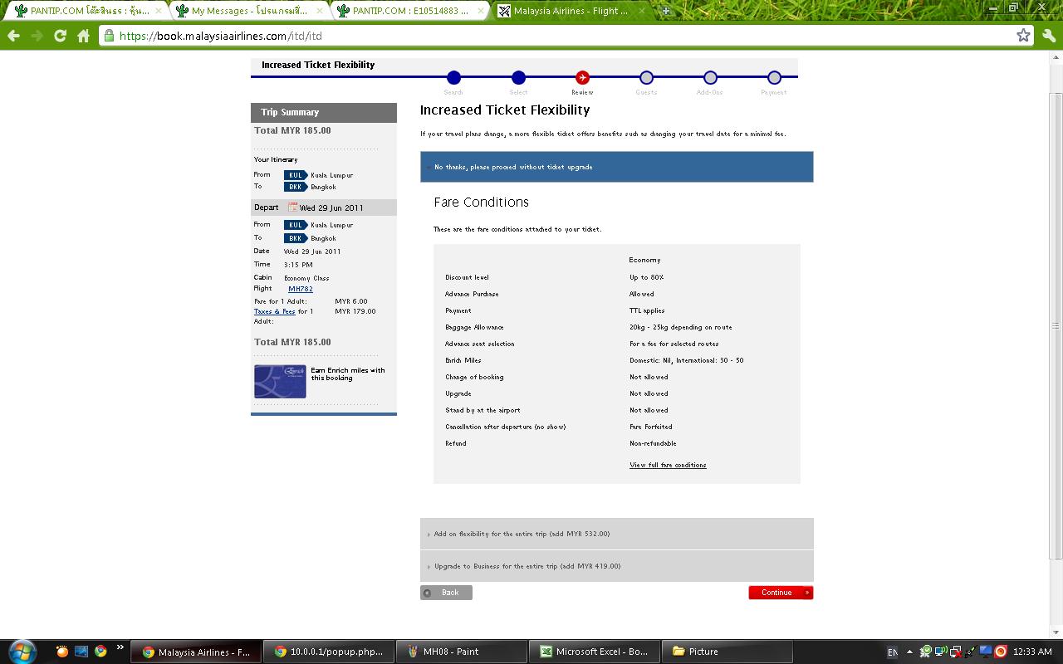Open the Windows Start orb
This screenshot has height=664, width=1063.
tap(22, 652)
